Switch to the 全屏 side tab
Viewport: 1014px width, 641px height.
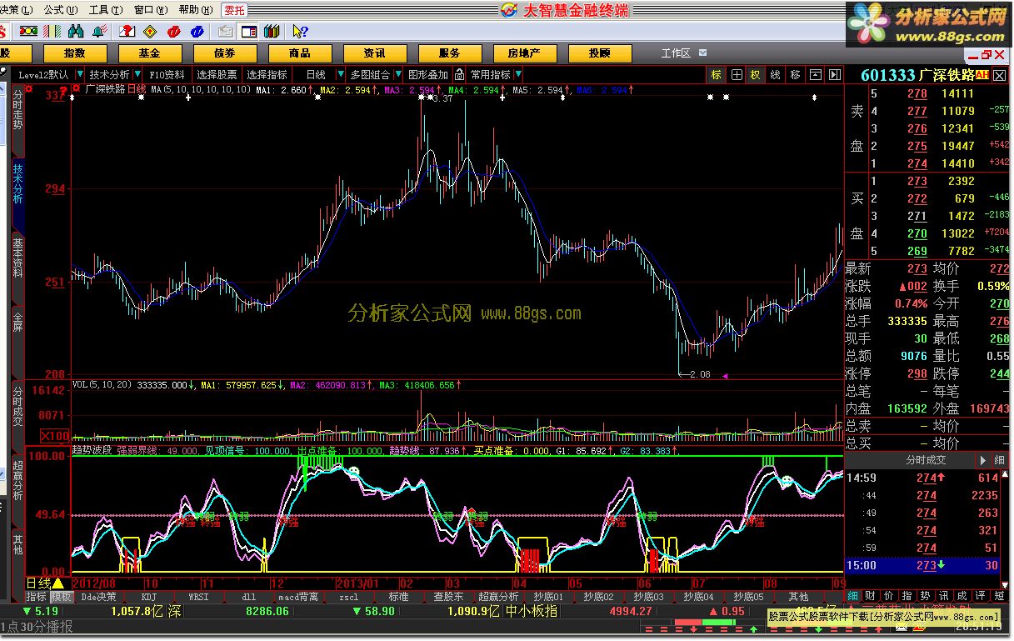point(17,321)
